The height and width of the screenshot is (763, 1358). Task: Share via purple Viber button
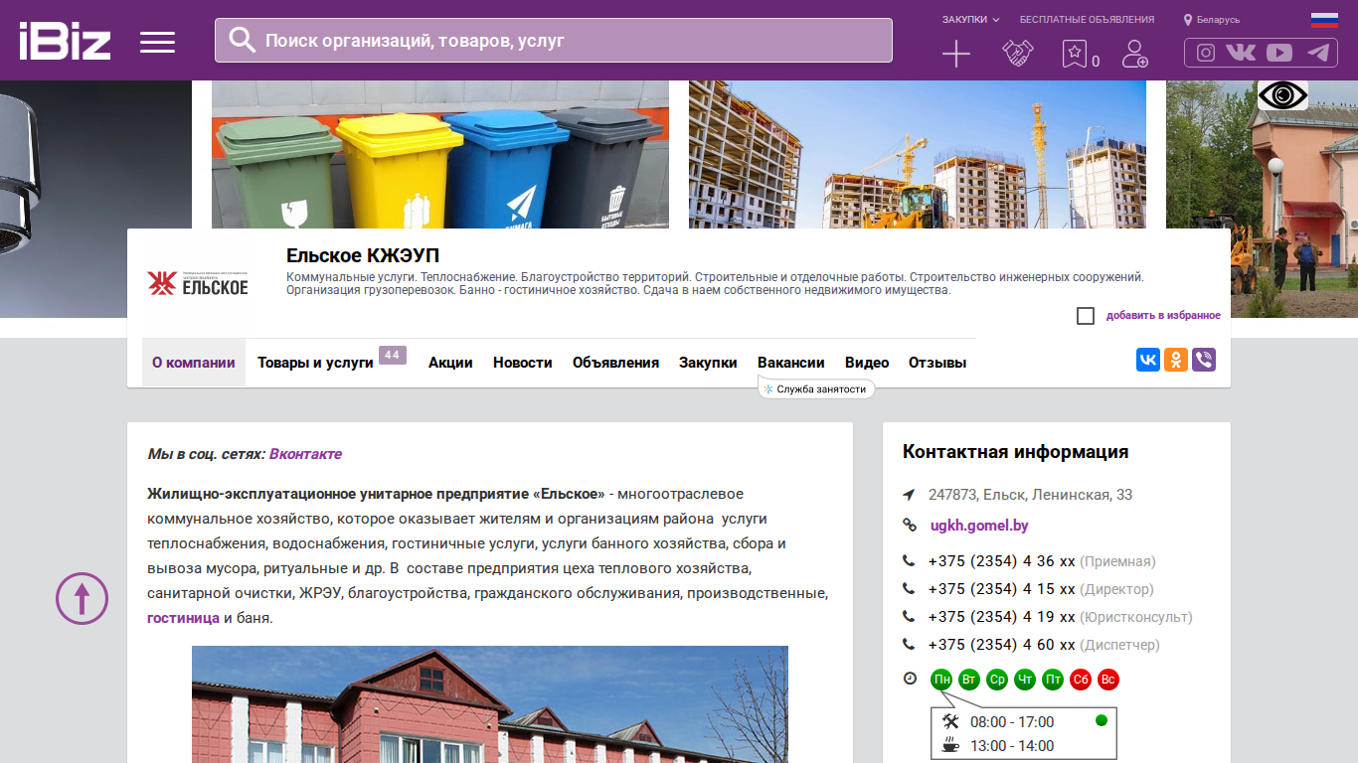pos(1204,360)
